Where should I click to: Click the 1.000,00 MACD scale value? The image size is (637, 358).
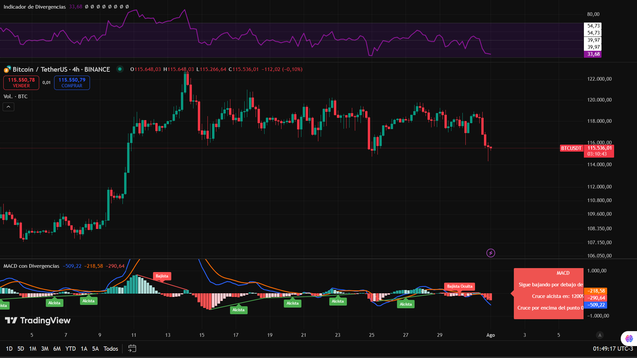pos(597,271)
